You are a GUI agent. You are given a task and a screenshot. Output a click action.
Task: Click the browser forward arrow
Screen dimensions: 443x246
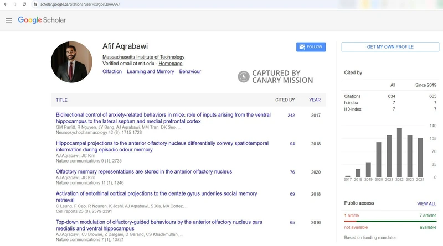[x=15, y=4]
